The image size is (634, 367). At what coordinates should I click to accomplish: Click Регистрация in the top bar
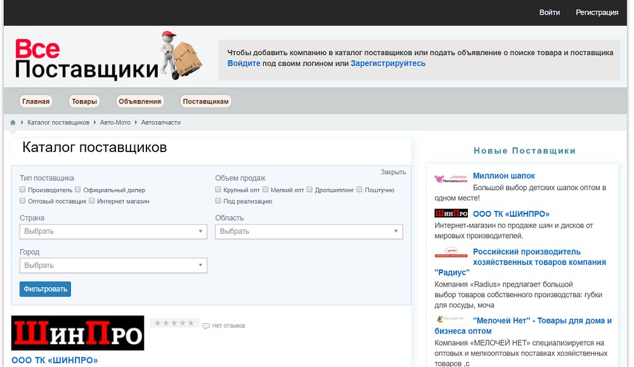coord(597,13)
